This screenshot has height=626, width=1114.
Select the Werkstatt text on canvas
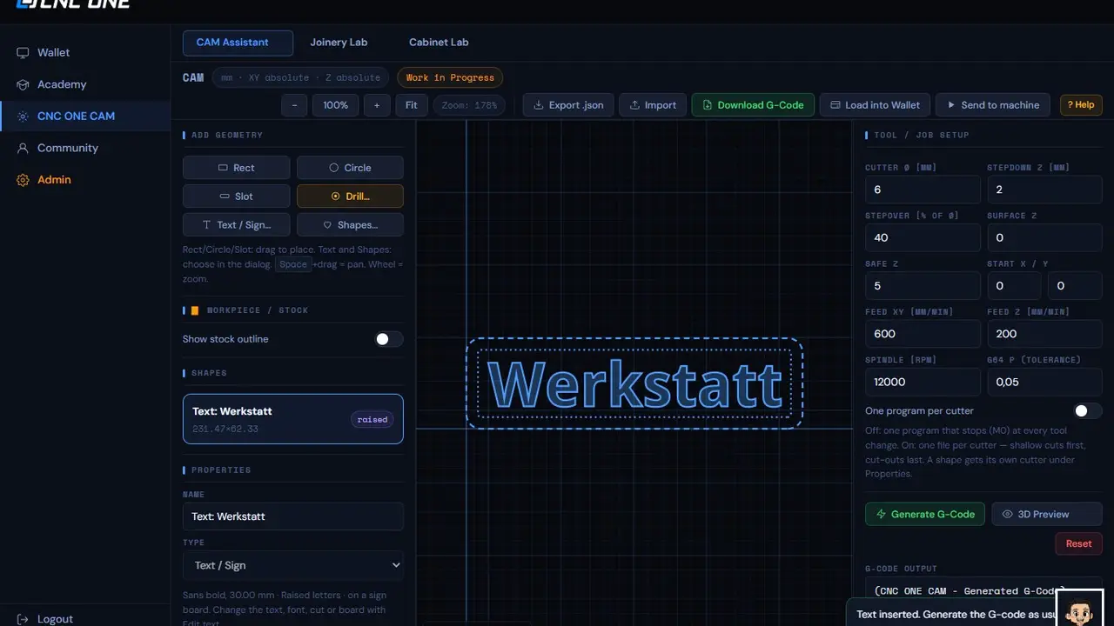[634, 383]
